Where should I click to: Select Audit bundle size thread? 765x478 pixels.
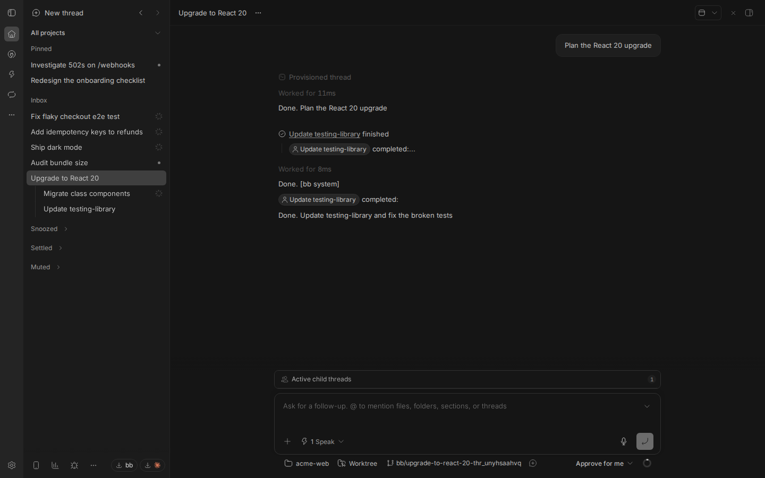coord(96,163)
